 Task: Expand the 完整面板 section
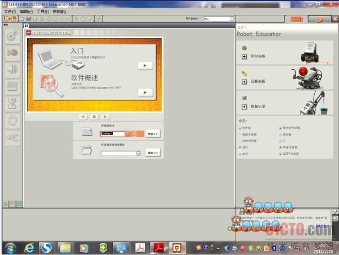pos(244,82)
